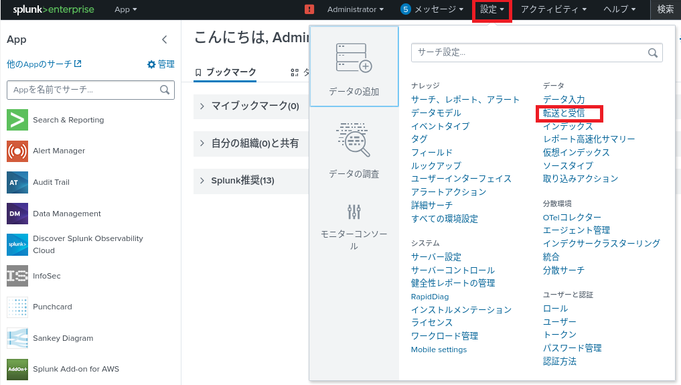The image size is (681, 385).
Task: Open the Administrator dropdown menu
Action: click(356, 9)
